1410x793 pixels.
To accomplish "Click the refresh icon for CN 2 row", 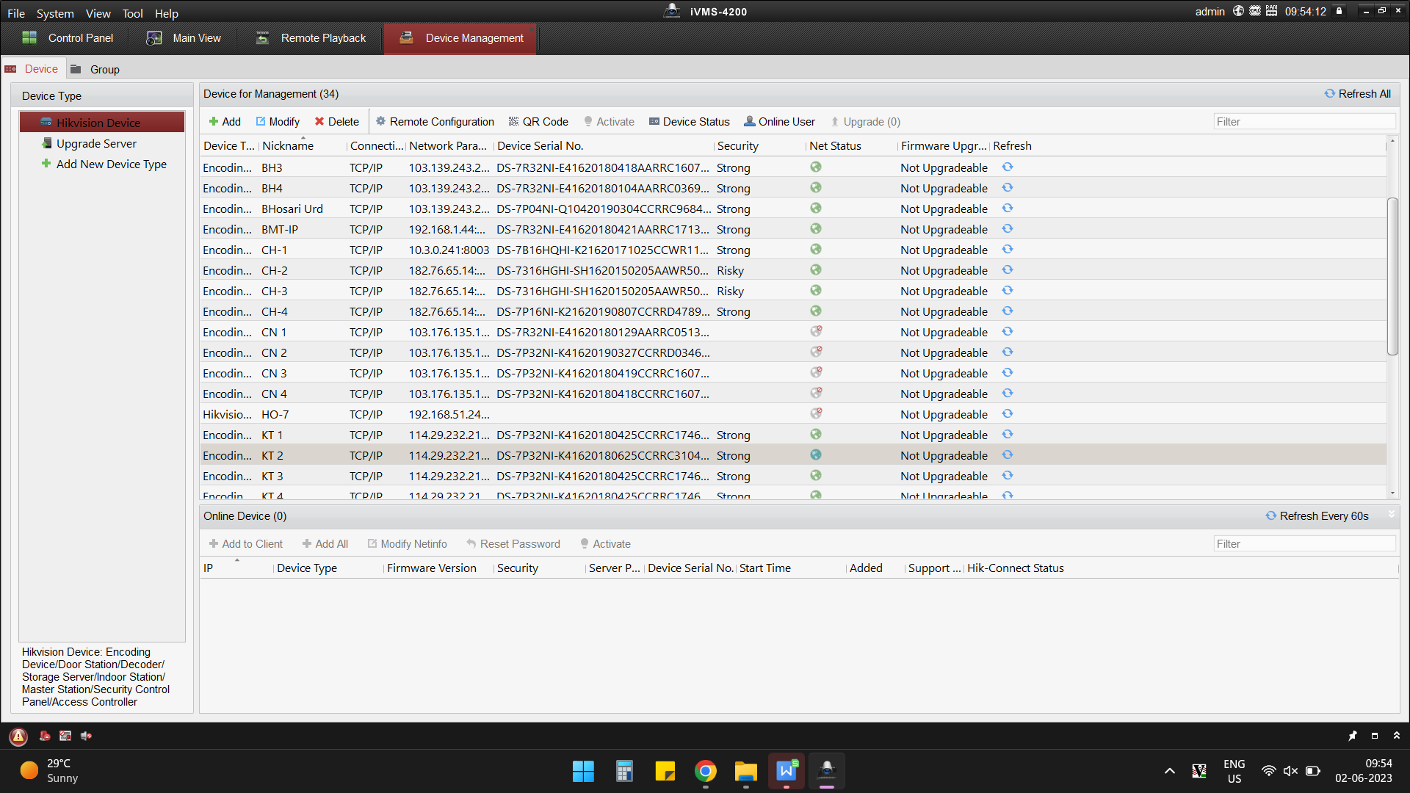I will coord(1008,352).
